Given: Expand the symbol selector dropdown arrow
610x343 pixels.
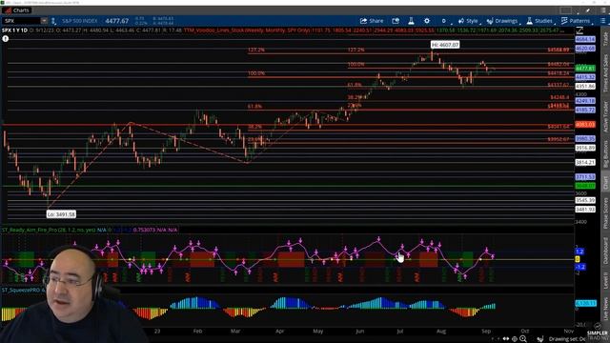Looking at the screenshot, I should pyautogui.click(x=44, y=21).
